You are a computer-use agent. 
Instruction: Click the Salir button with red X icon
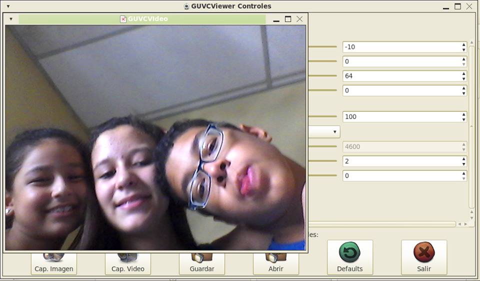tap(424, 257)
